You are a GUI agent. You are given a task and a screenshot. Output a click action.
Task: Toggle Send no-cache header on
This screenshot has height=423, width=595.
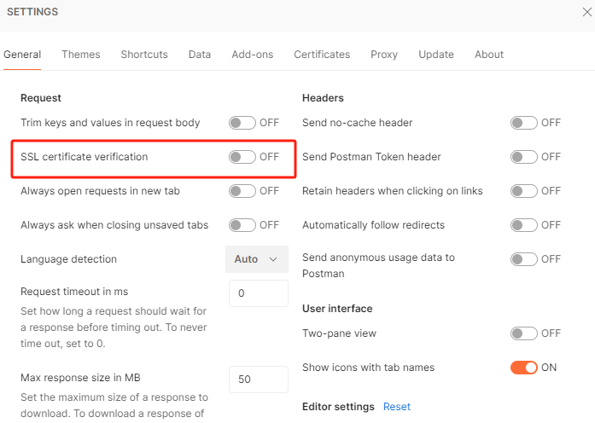tap(524, 123)
